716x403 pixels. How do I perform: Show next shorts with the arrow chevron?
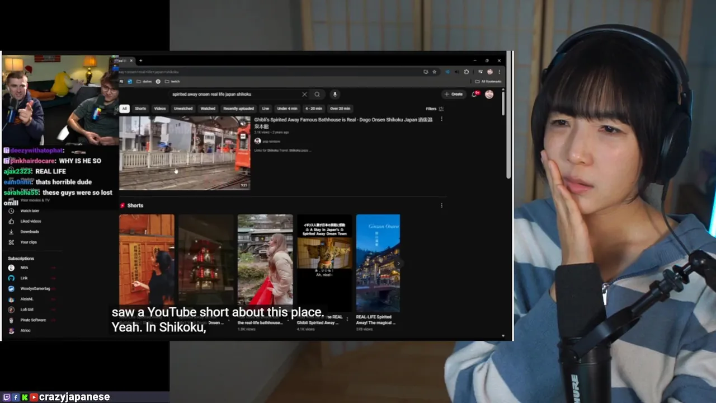click(x=398, y=263)
